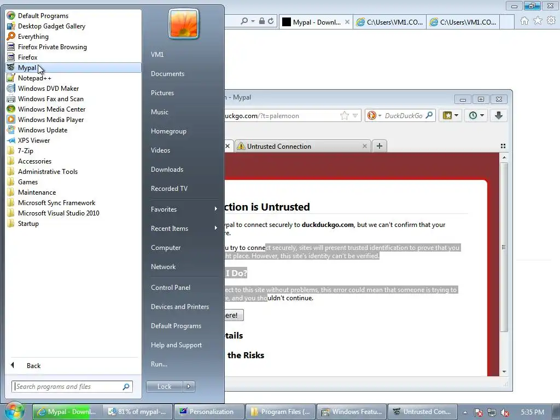The width and height of the screenshot is (560, 420).
Task: Launch Firefox Private Browsing
Action: pyautogui.click(x=73, y=47)
